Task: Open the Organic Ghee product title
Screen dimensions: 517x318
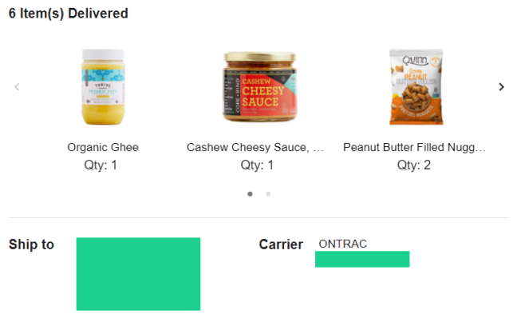Action: pos(103,147)
